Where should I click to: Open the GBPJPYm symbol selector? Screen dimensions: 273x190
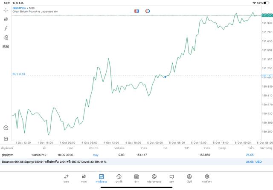(20, 8)
